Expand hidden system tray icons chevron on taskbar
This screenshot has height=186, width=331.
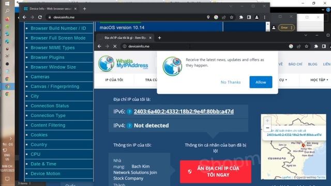(x=11, y=138)
